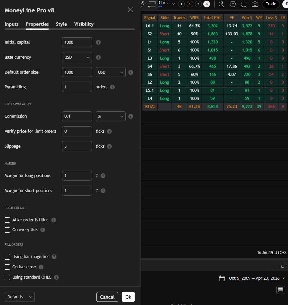The width and height of the screenshot is (288, 305).
Task: Open quick search lightning icon in top toolbar
Action: [221, 4]
